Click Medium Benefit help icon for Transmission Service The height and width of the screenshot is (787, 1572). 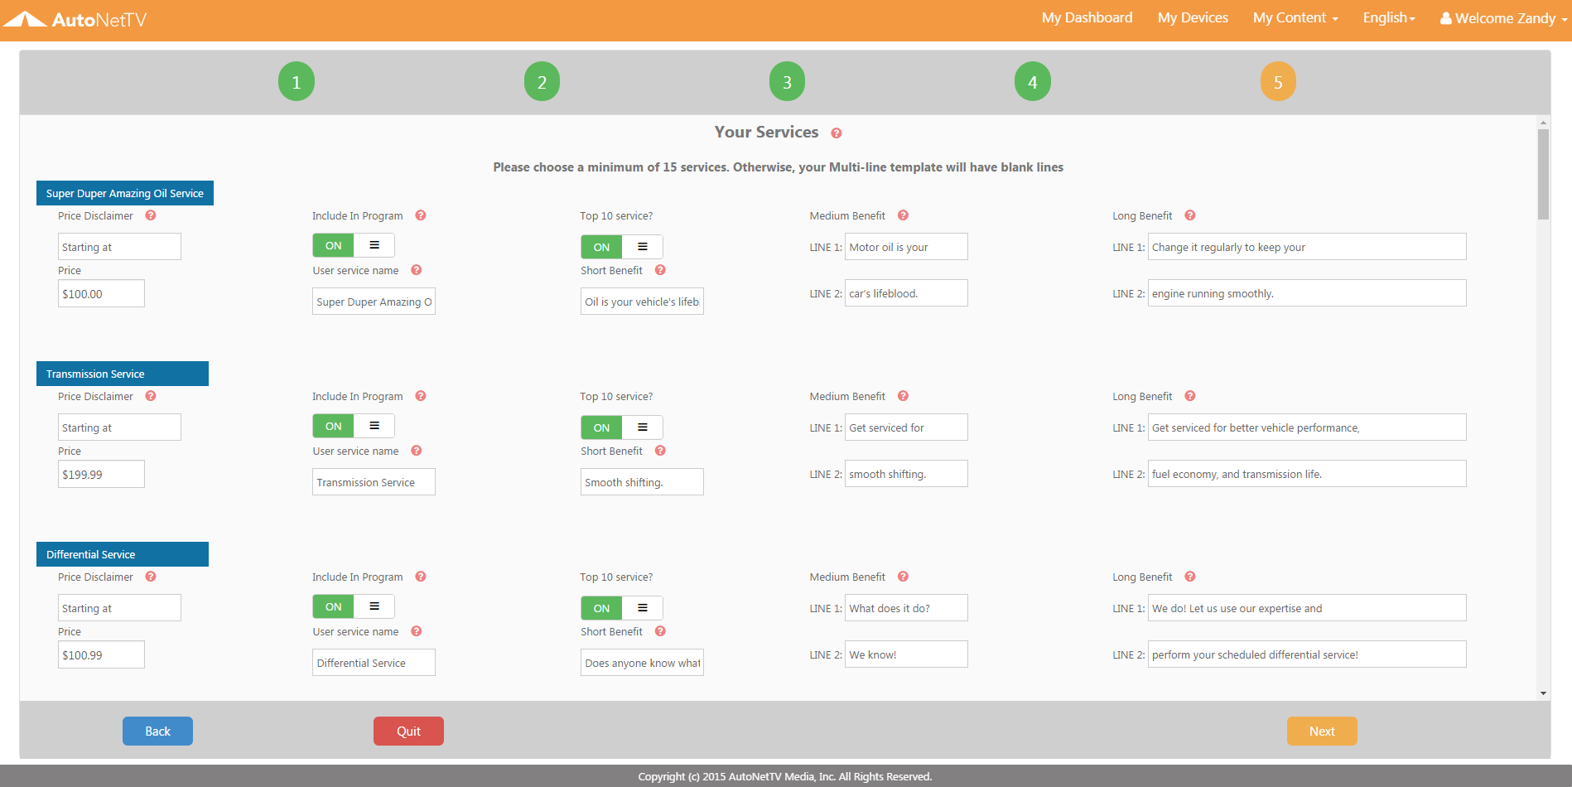click(x=904, y=396)
